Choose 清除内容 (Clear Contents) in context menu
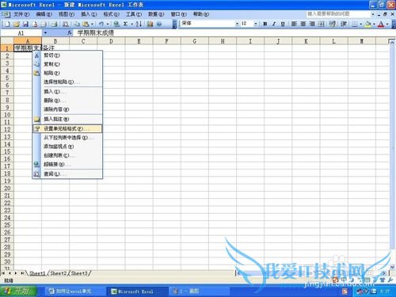This screenshot has height=297, width=396. click(x=67, y=109)
